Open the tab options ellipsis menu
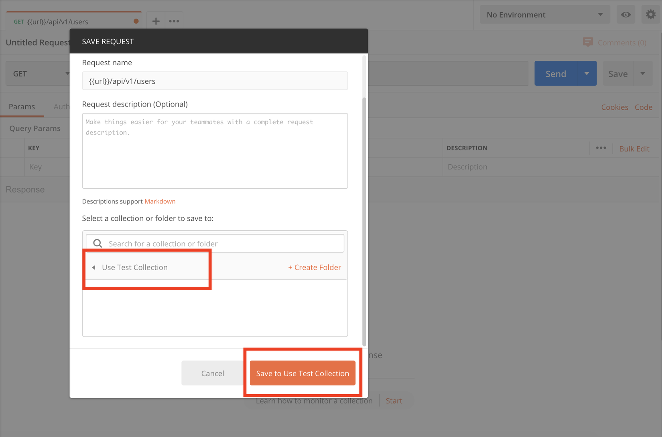Image resolution: width=662 pixels, height=437 pixels. click(x=174, y=21)
